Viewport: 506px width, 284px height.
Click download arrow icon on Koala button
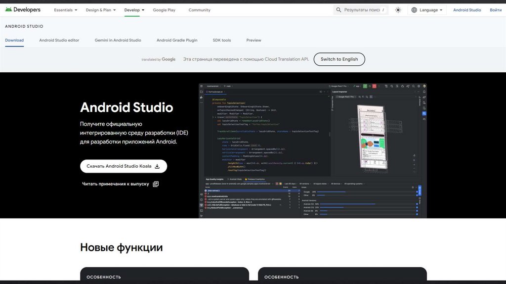click(x=157, y=166)
